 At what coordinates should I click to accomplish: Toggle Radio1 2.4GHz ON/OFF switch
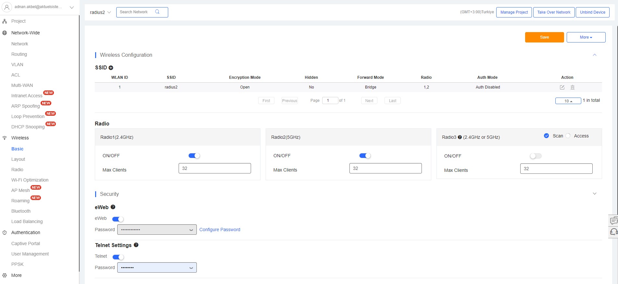[194, 156]
